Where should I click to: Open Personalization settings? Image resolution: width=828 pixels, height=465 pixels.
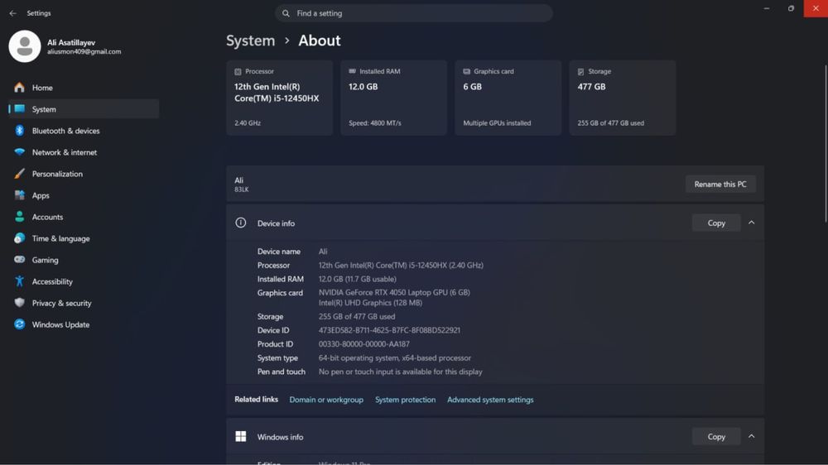point(84,174)
